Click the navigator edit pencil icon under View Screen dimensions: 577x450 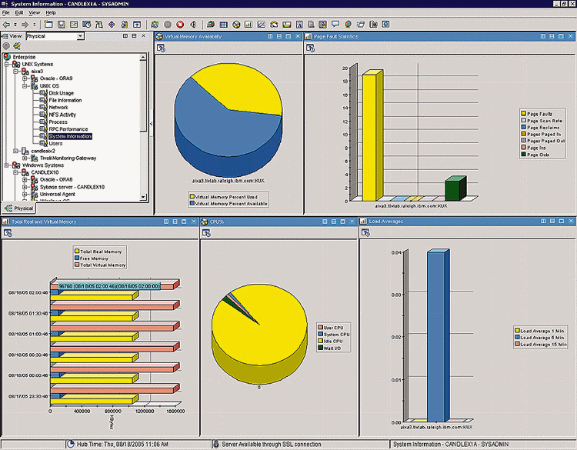(x=17, y=46)
